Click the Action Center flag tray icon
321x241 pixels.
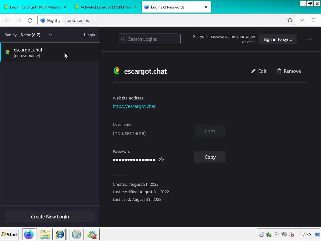[x=276, y=234]
